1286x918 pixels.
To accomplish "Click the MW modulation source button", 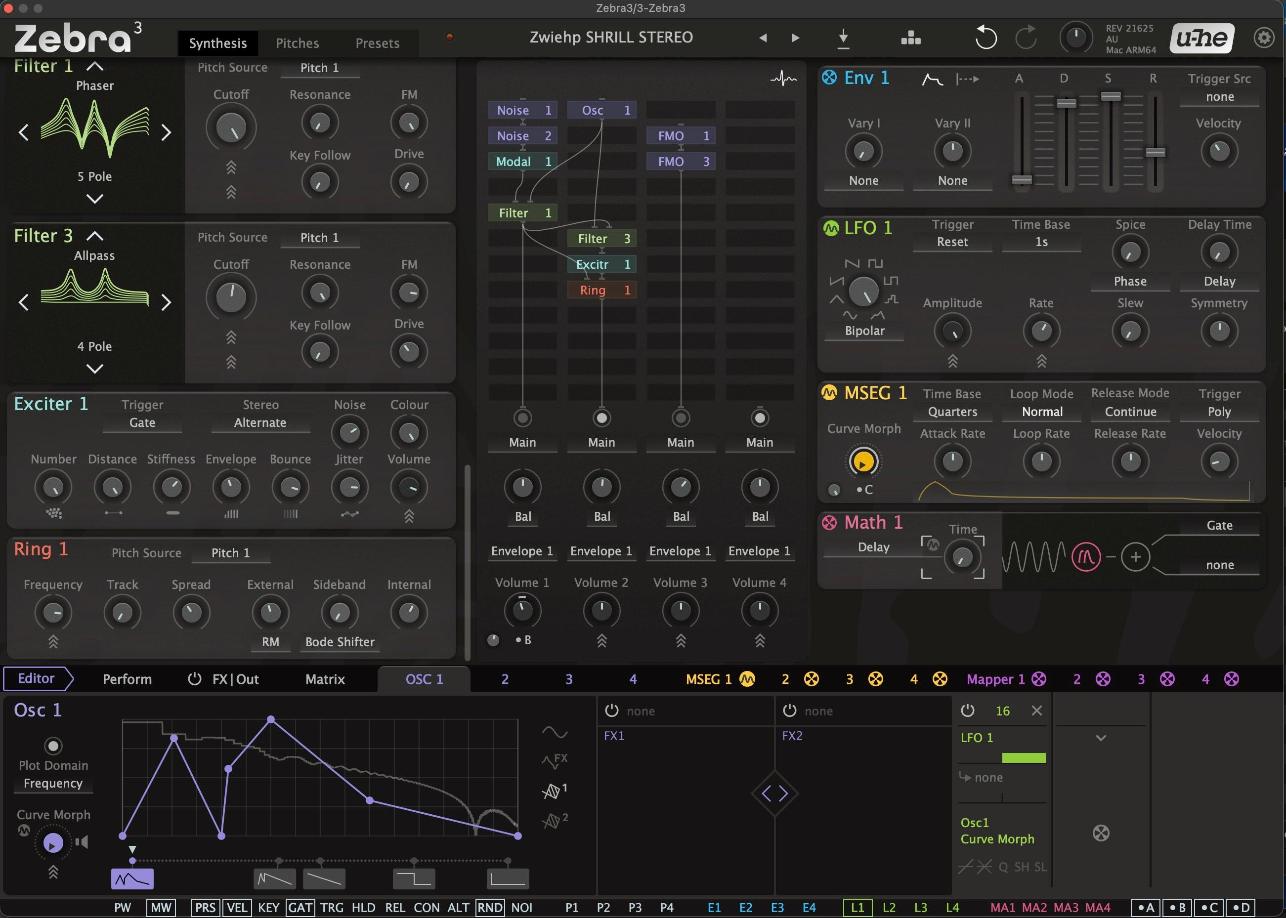I will [161, 908].
